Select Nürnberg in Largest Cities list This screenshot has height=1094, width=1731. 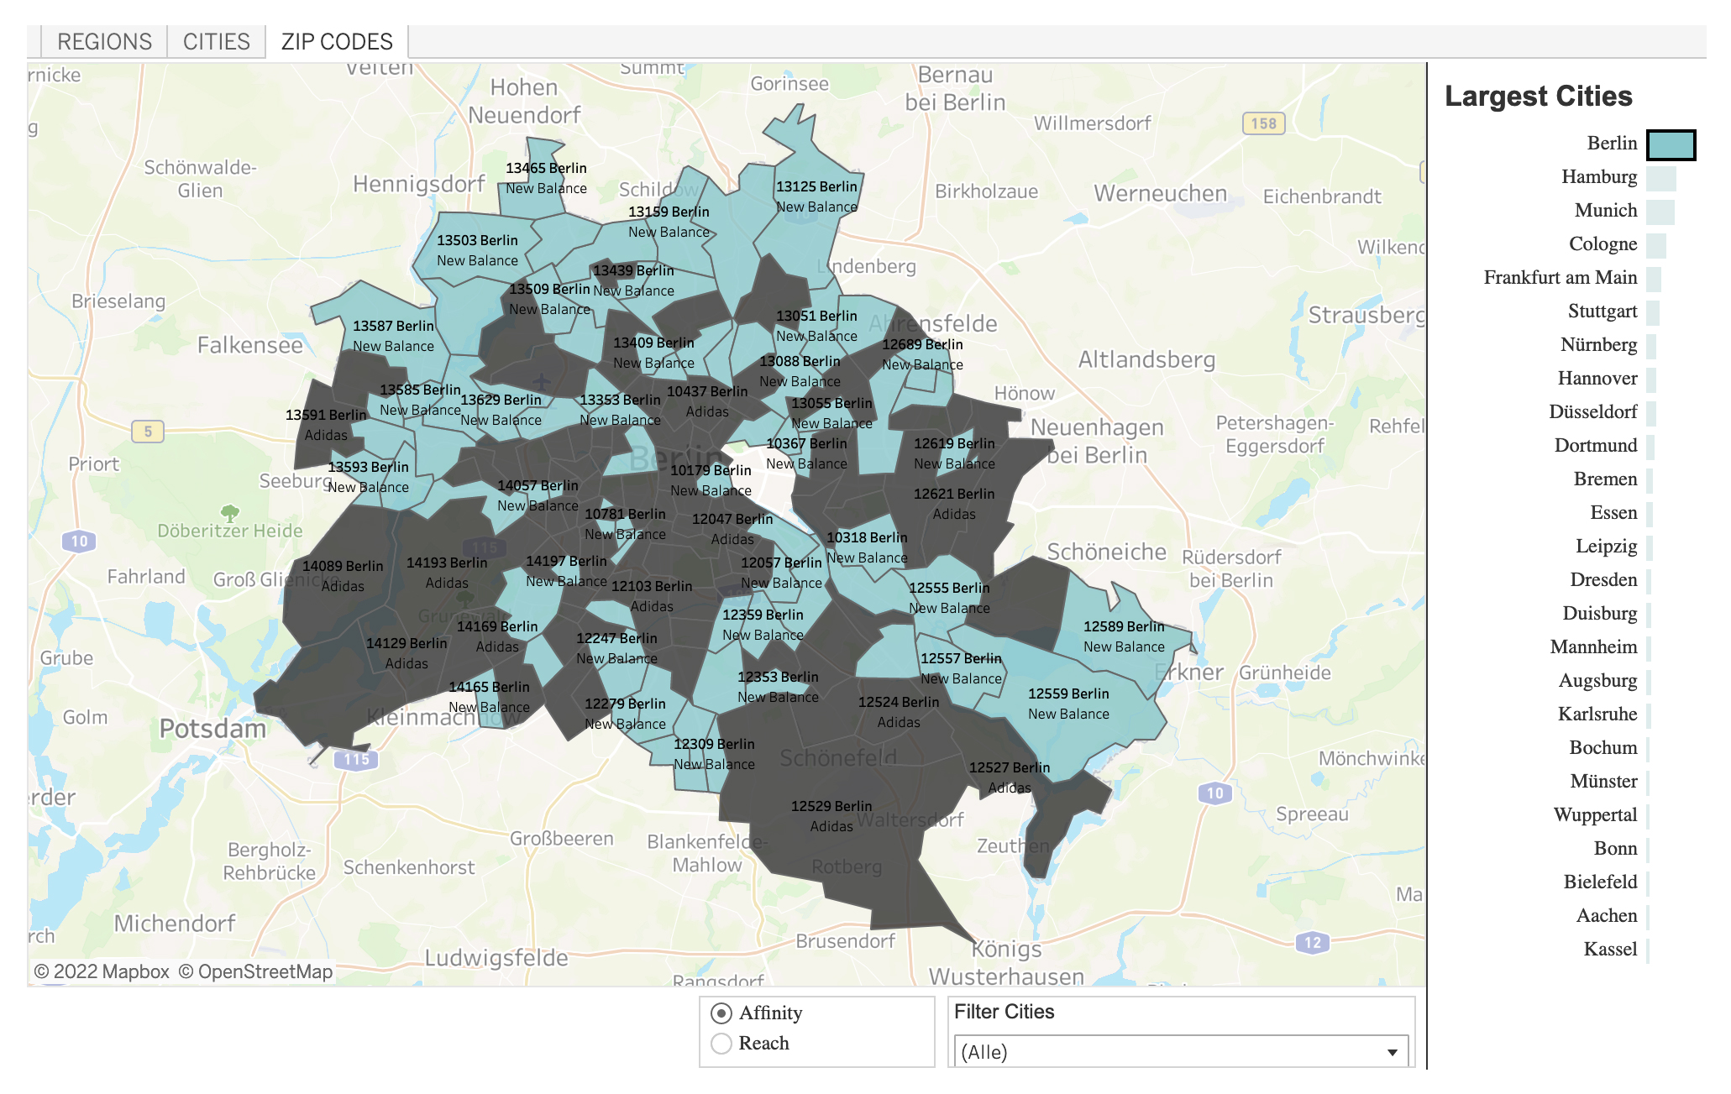[1598, 345]
